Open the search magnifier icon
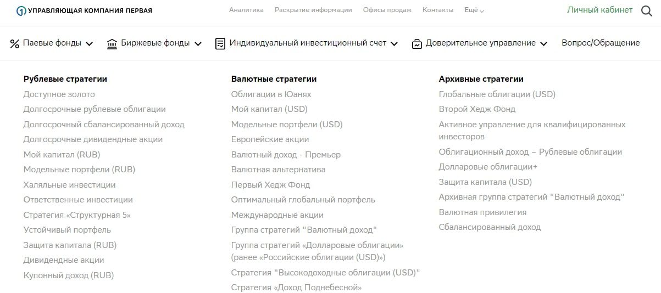661x293 pixels. (x=647, y=11)
